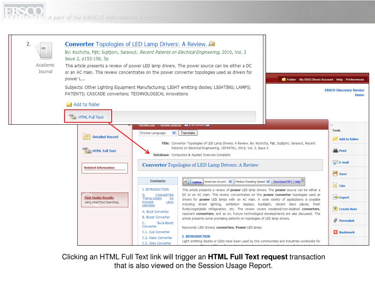375x281 pixels.
Task: Open My EBSCOhost Account in top bar
Action: pos(316,79)
